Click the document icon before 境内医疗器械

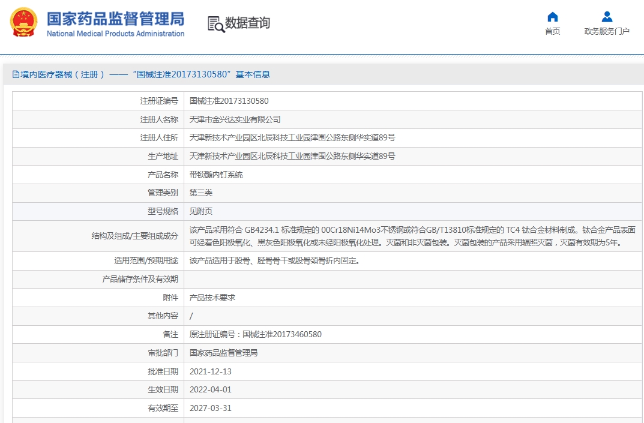pyautogui.click(x=16, y=74)
